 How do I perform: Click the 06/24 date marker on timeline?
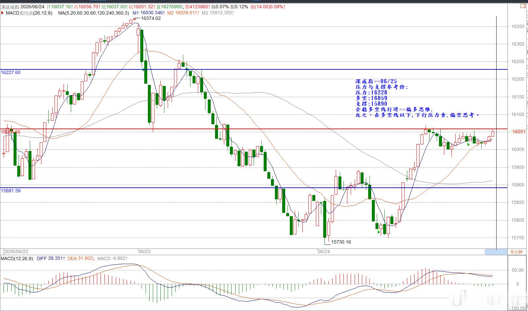[324, 252]
